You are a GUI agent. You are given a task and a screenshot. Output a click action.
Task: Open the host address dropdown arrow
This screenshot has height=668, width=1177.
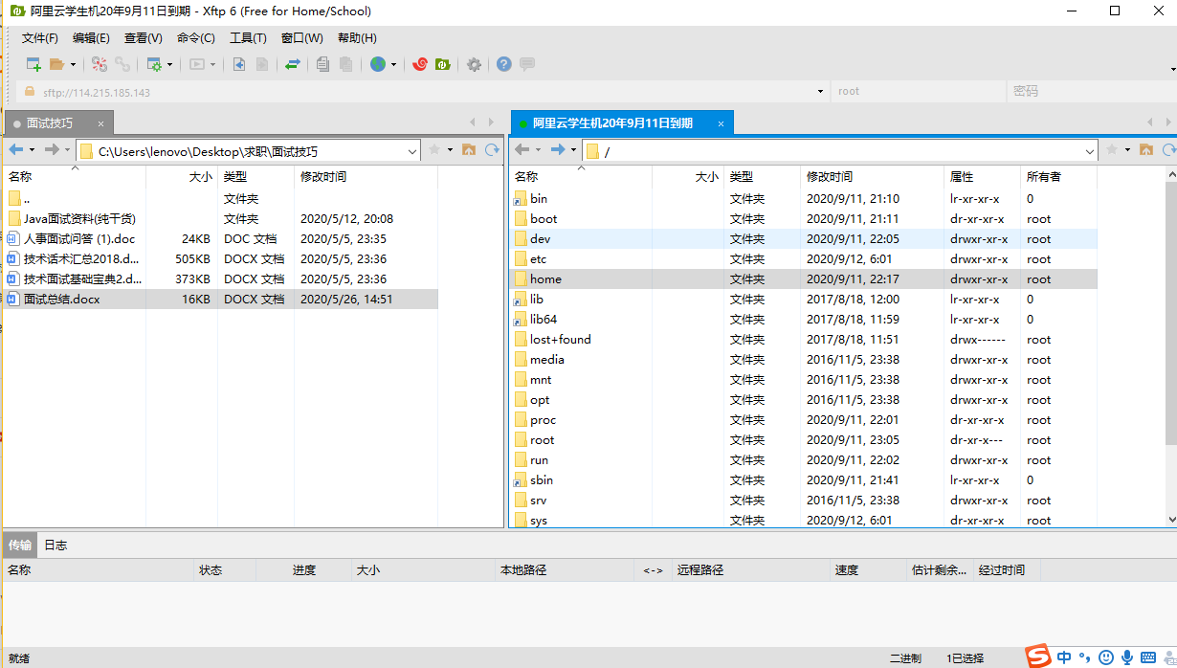[x=821, y=92]
